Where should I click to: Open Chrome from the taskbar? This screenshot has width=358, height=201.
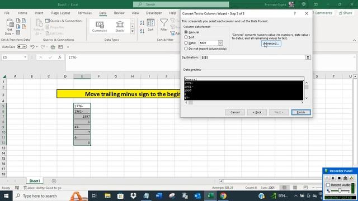coord(223,196)
